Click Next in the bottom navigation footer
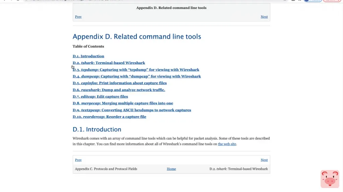343x192 pixels. 264,160
